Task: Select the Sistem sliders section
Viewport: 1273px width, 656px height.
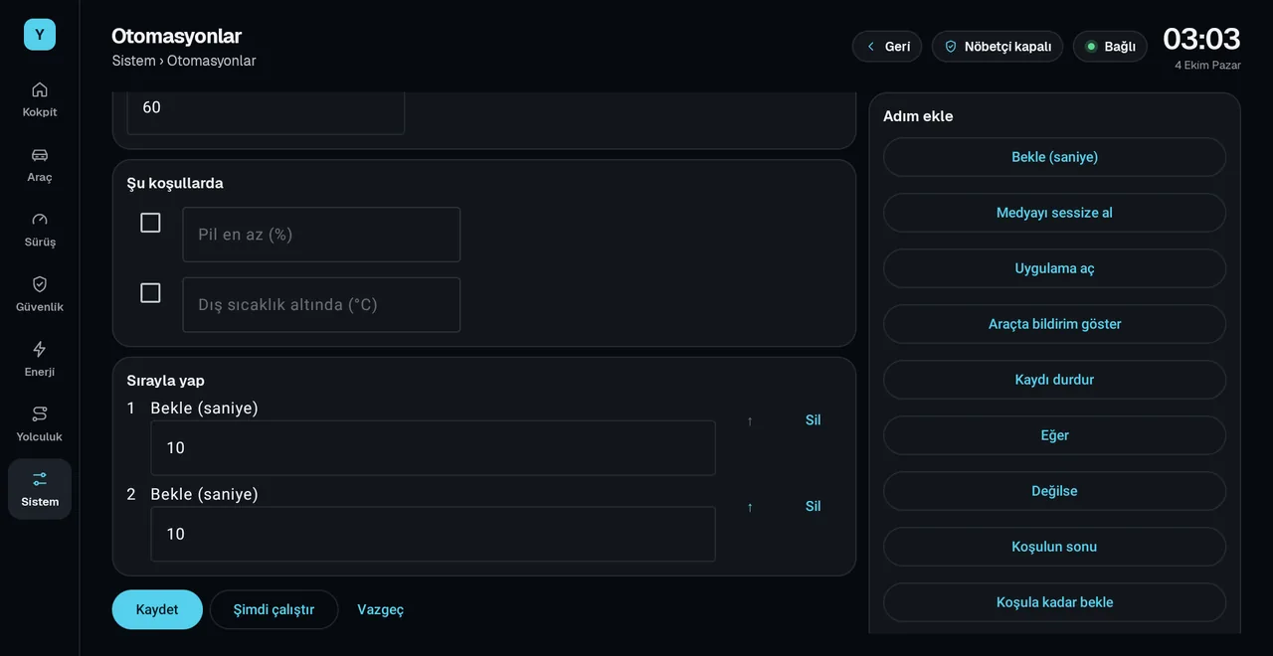Action: pos(40,489)
